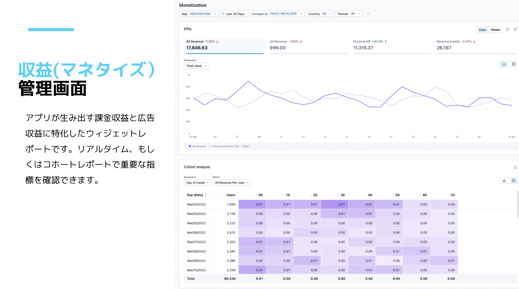
Task: Sort by 4D column header
Action: tap(369, 195)
